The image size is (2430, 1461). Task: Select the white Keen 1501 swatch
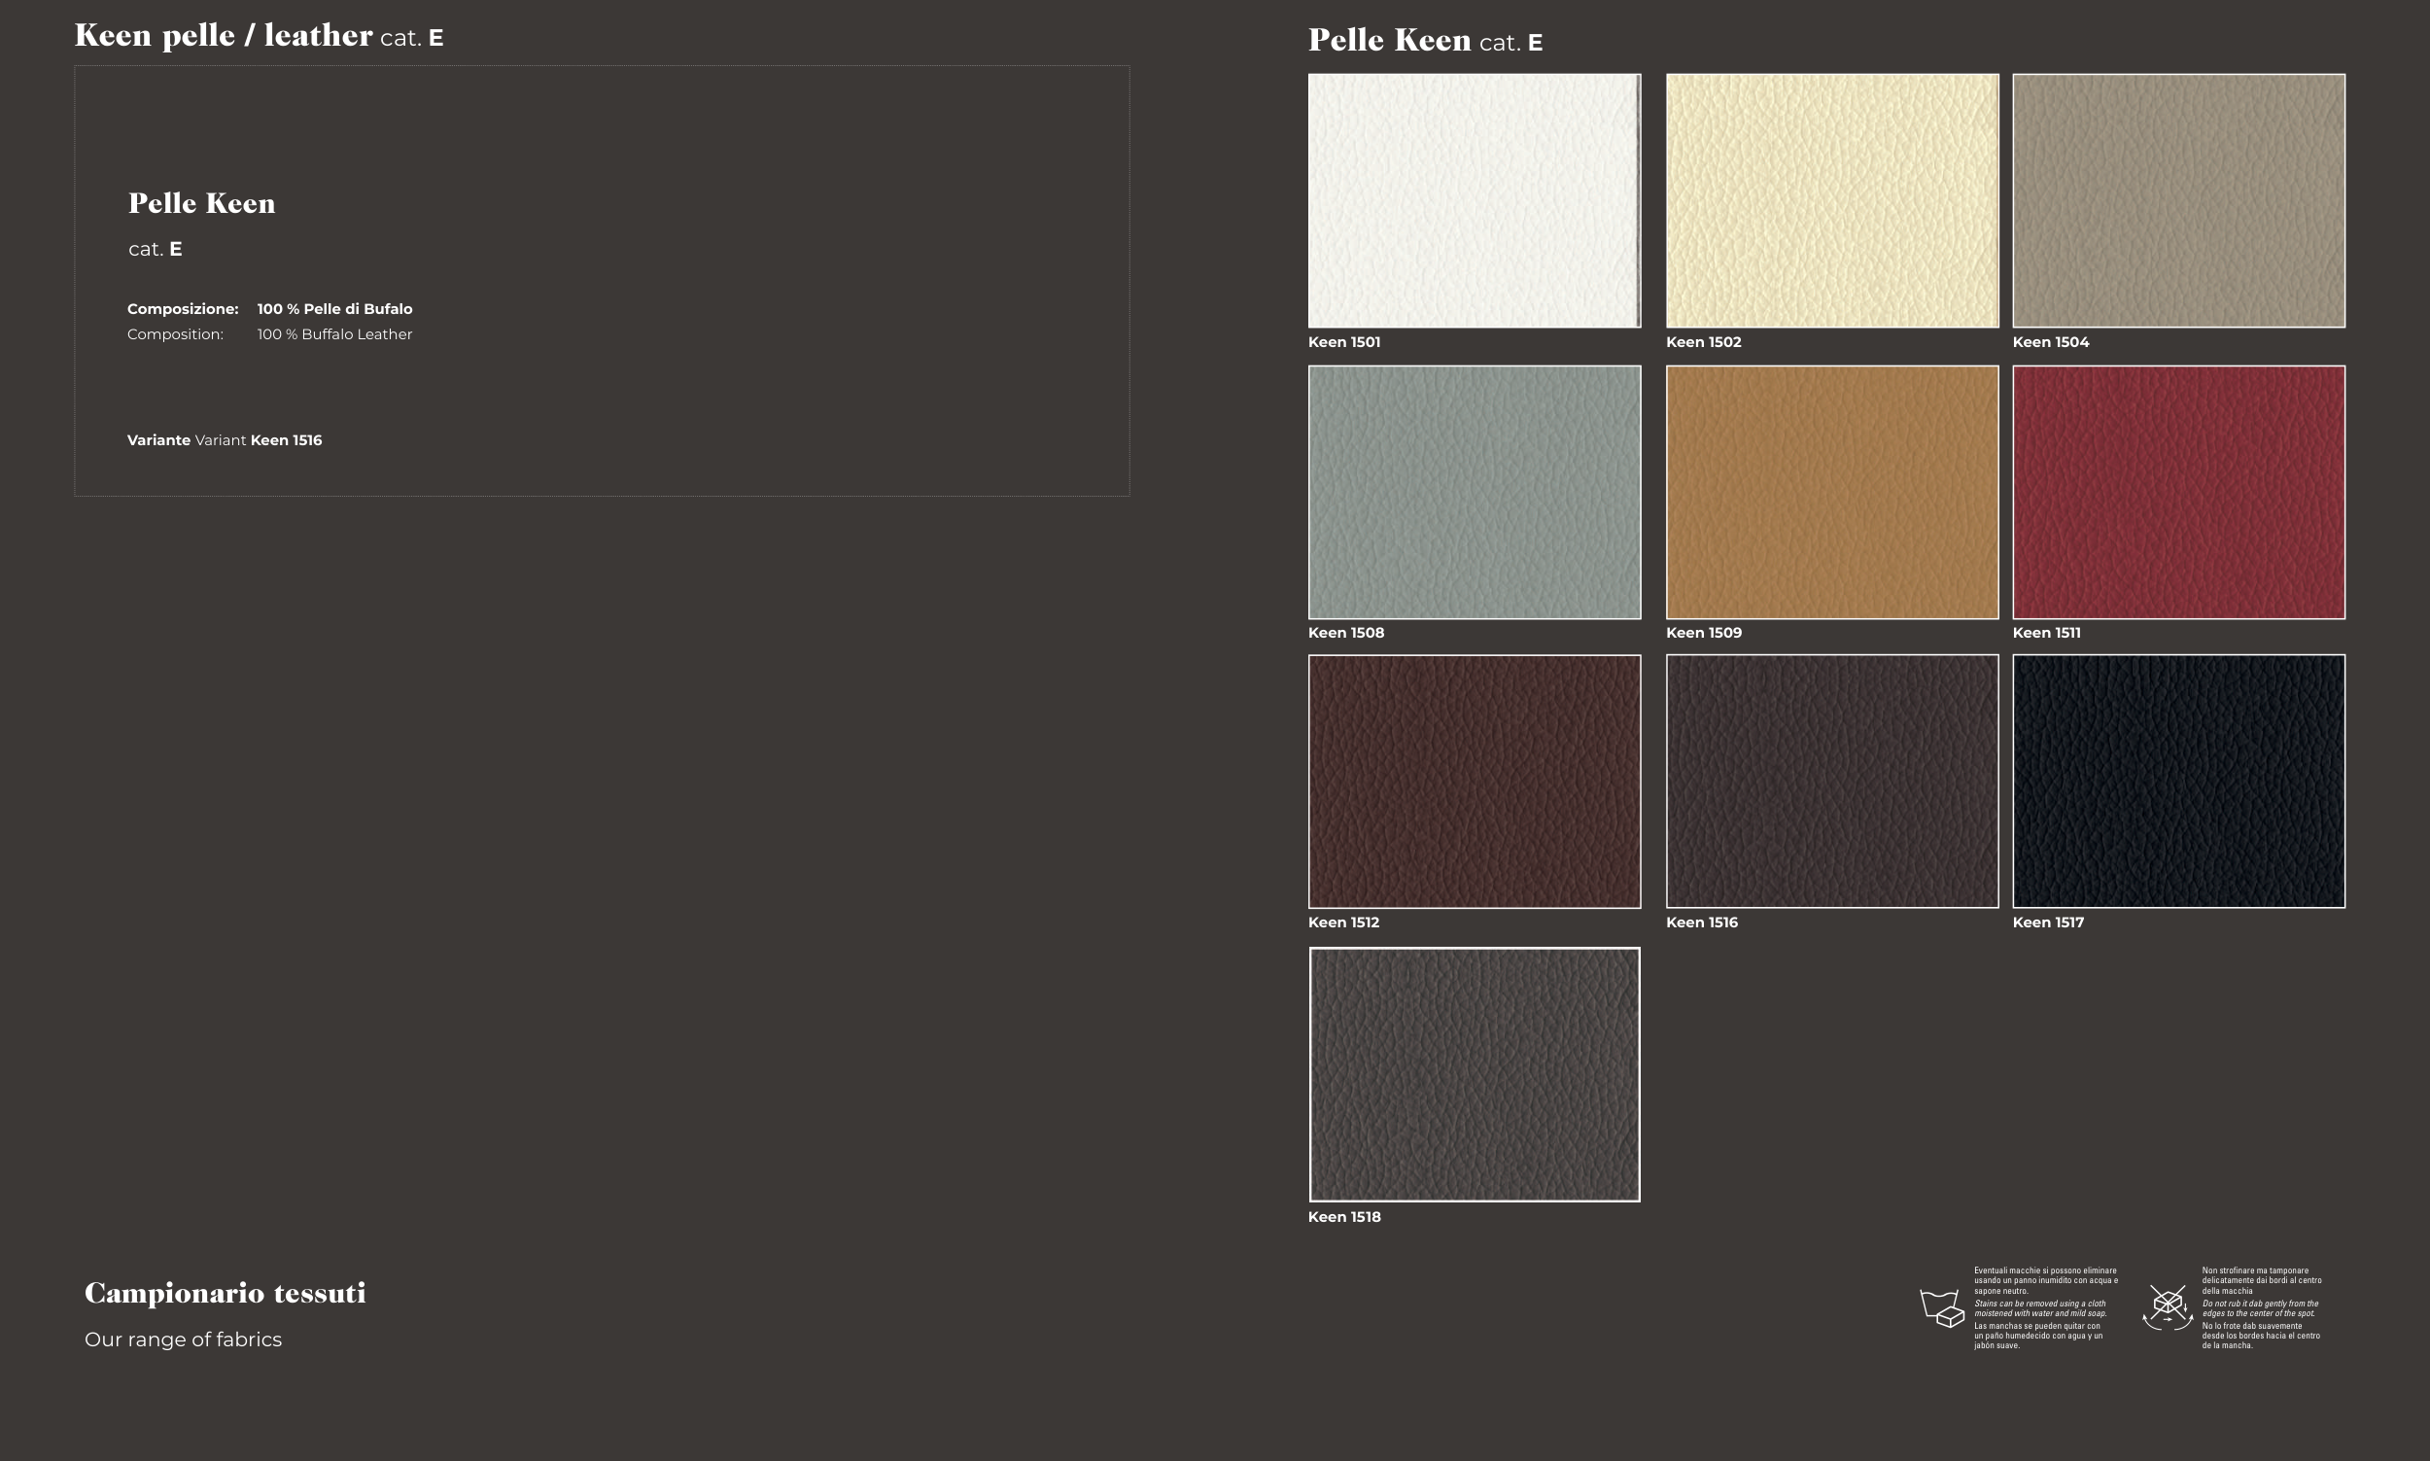(x=1474, y=201)
